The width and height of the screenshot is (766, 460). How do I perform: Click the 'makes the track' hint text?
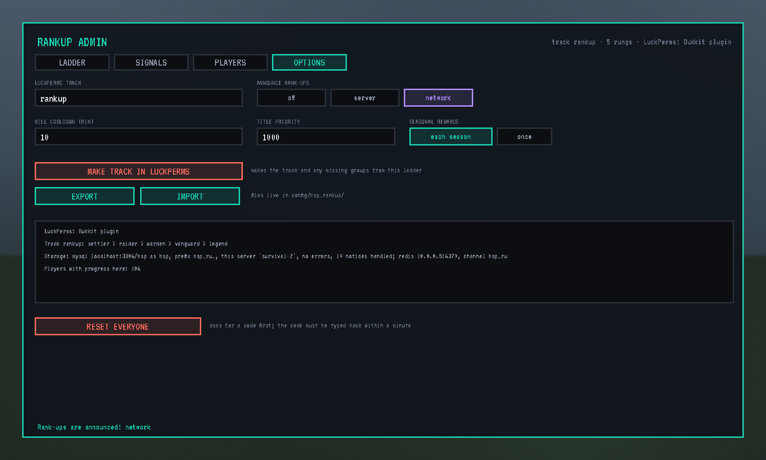click(336, 170)
